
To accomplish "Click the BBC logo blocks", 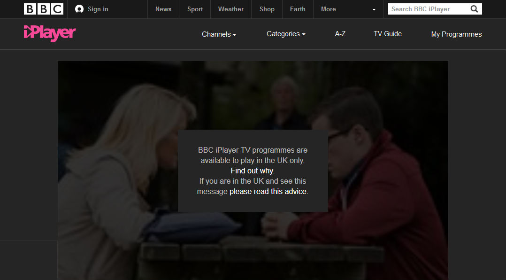I will click(x=44, y=9).
